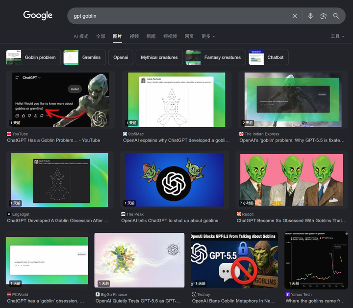The image size is (353, 308).
Task: Open the Techuy GPT-5.5 goblin ban thumbnail
Action: click(234, 260)
